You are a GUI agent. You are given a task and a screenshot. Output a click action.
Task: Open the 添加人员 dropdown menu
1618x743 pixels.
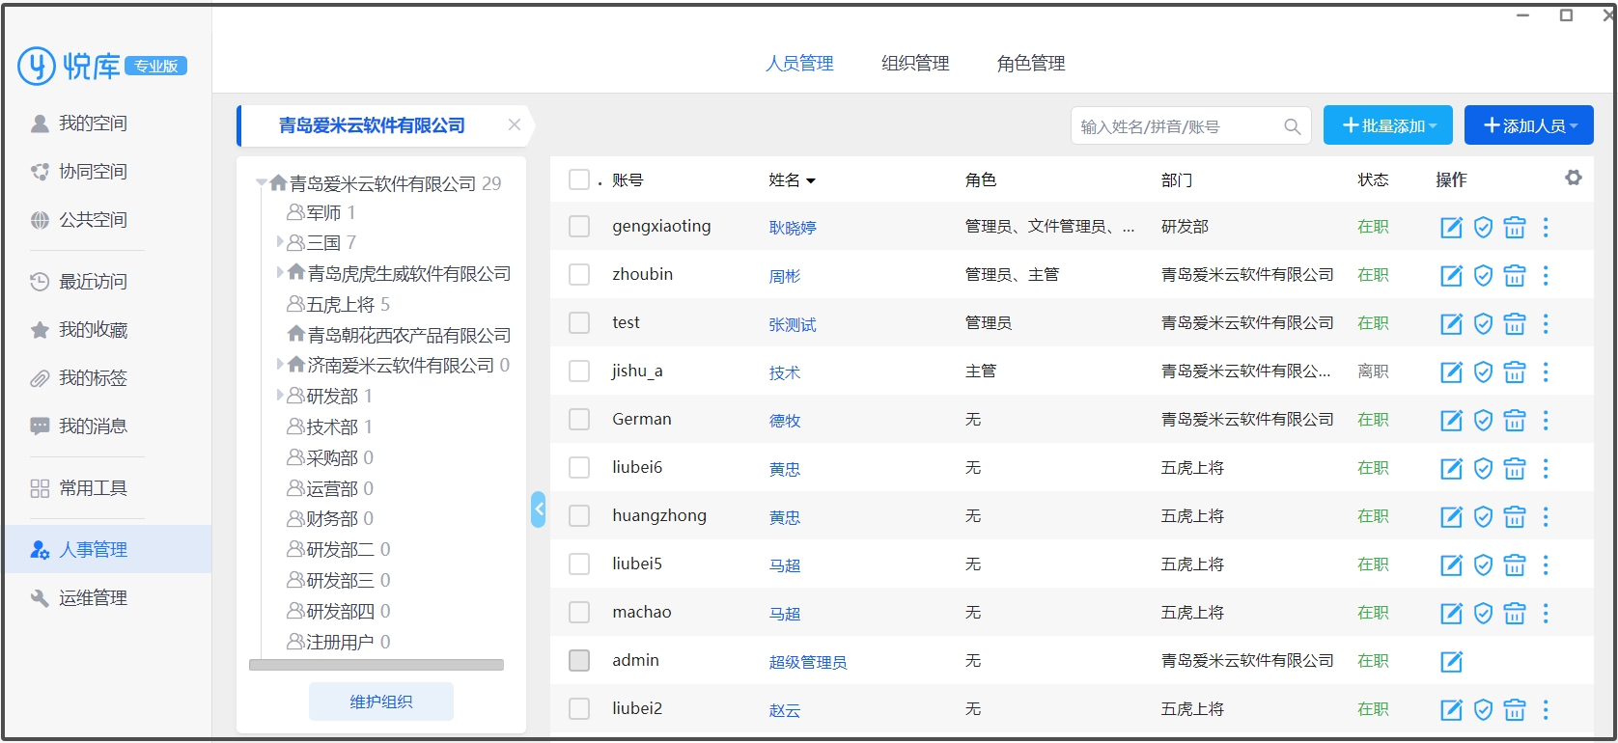pos(1528,126)
